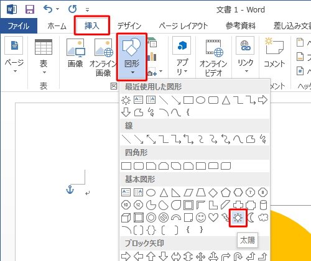
Task: Insert a コメント
Action: click(274, 53)
